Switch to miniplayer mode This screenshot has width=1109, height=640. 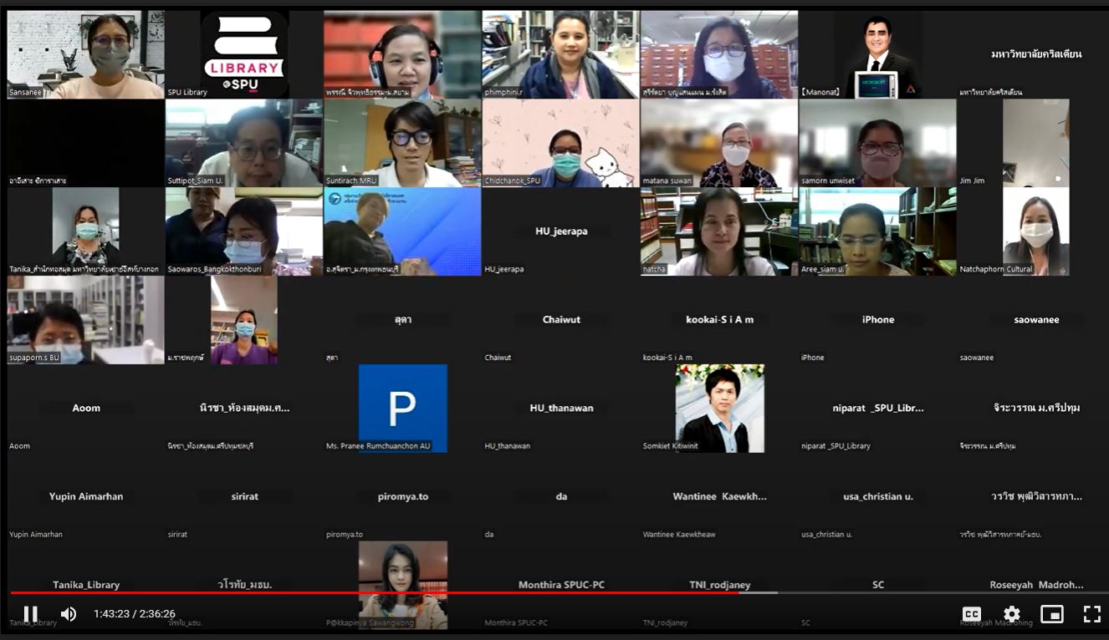pos(1051,614)
